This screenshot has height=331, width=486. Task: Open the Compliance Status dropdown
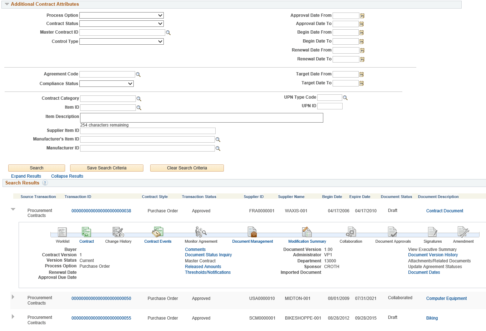coord(106,83)
